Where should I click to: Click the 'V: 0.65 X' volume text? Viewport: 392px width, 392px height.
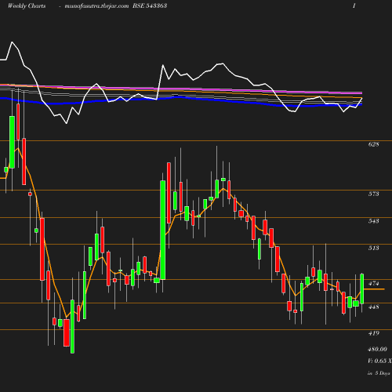379,361
